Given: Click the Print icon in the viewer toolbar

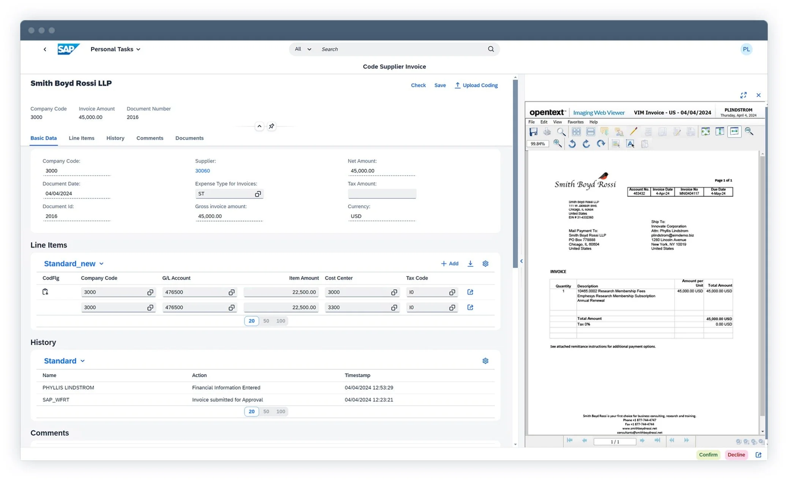Looking at the screenshot, I should (x=547, y=132).
